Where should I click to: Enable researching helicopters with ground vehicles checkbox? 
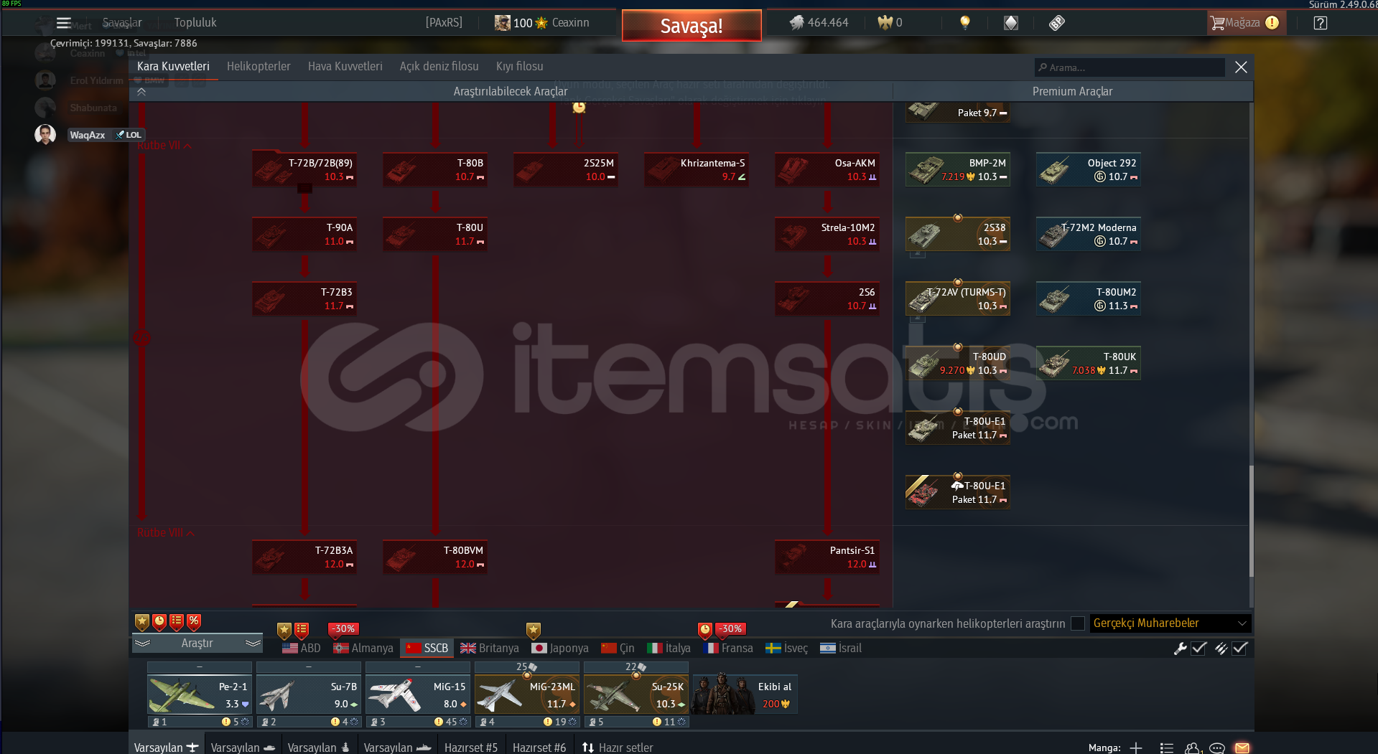(1077, 623)
